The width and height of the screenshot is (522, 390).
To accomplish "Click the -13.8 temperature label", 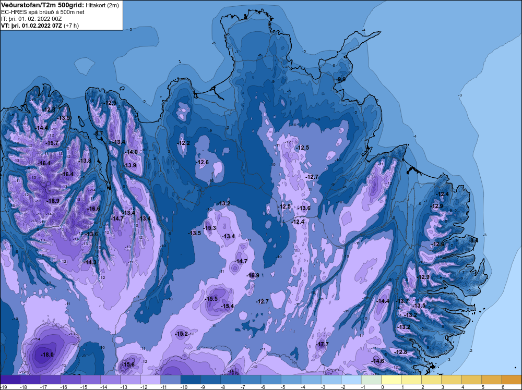I will pos(85,161).
